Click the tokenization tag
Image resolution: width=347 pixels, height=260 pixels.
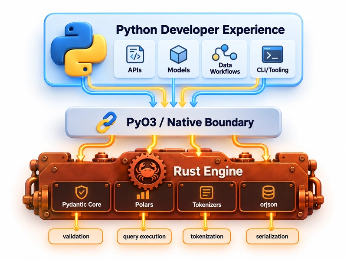tap(207, 236)
